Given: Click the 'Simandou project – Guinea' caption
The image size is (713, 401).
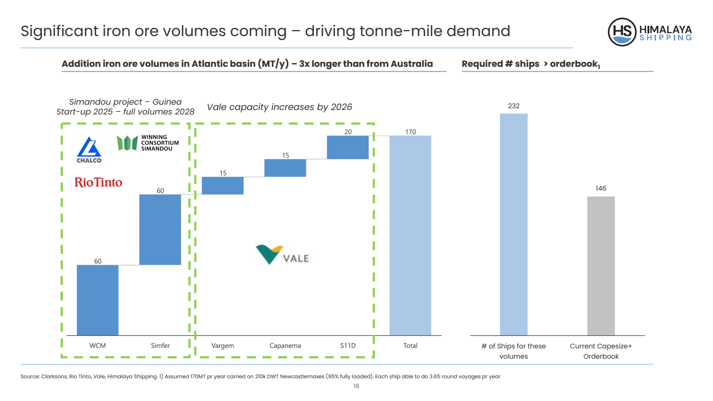Looking at the screenshot, I should 125,102.
